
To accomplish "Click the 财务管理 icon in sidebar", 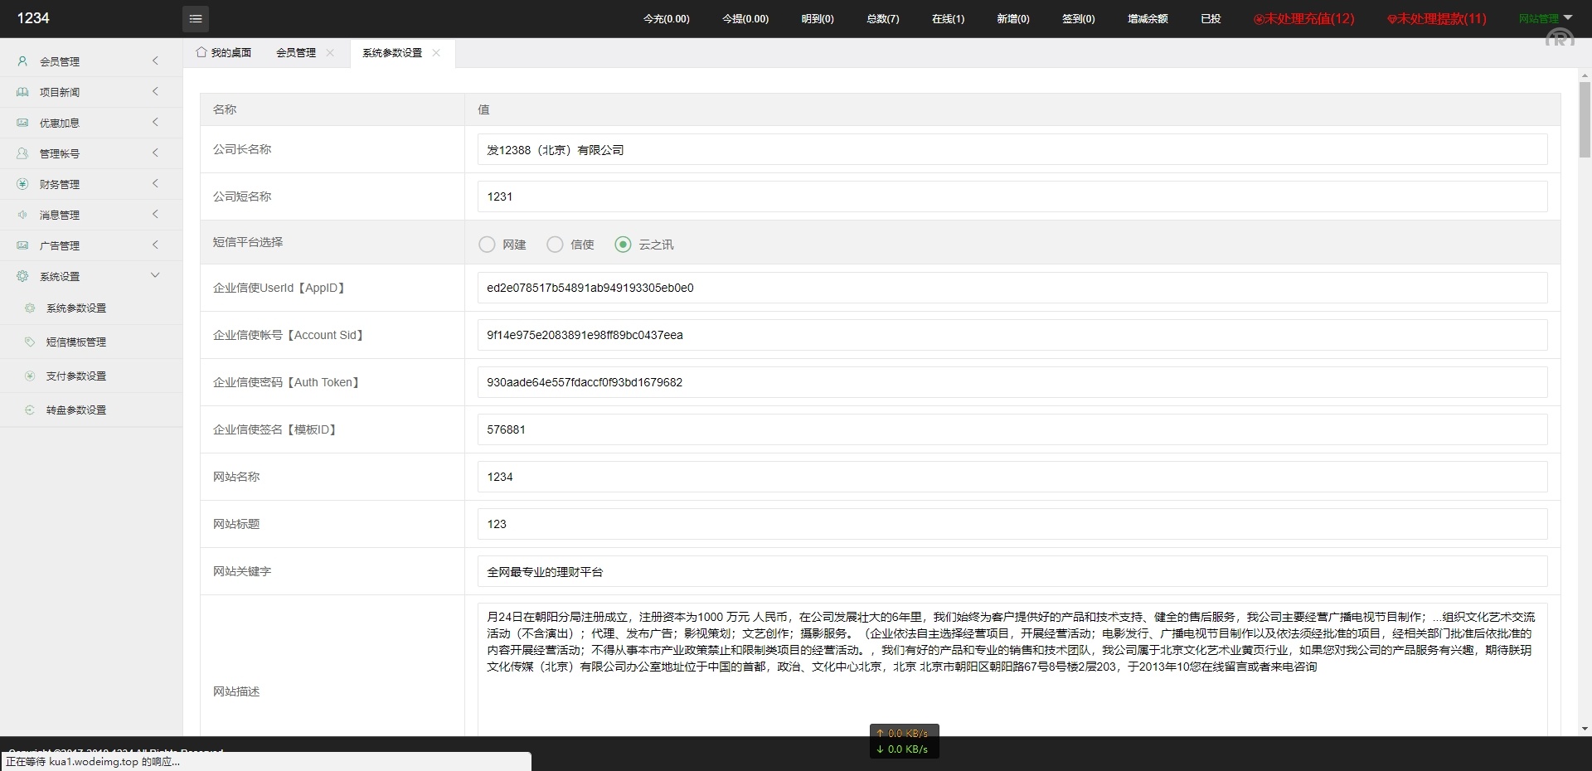I will point(22,184).
